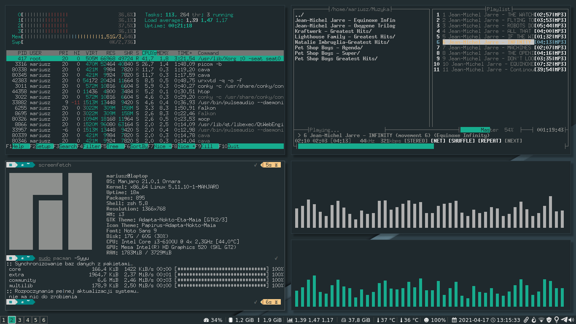Toggle the [STEREO] indicator in mocp
Screen dimensions: 576x324
(x=416, y=140)
